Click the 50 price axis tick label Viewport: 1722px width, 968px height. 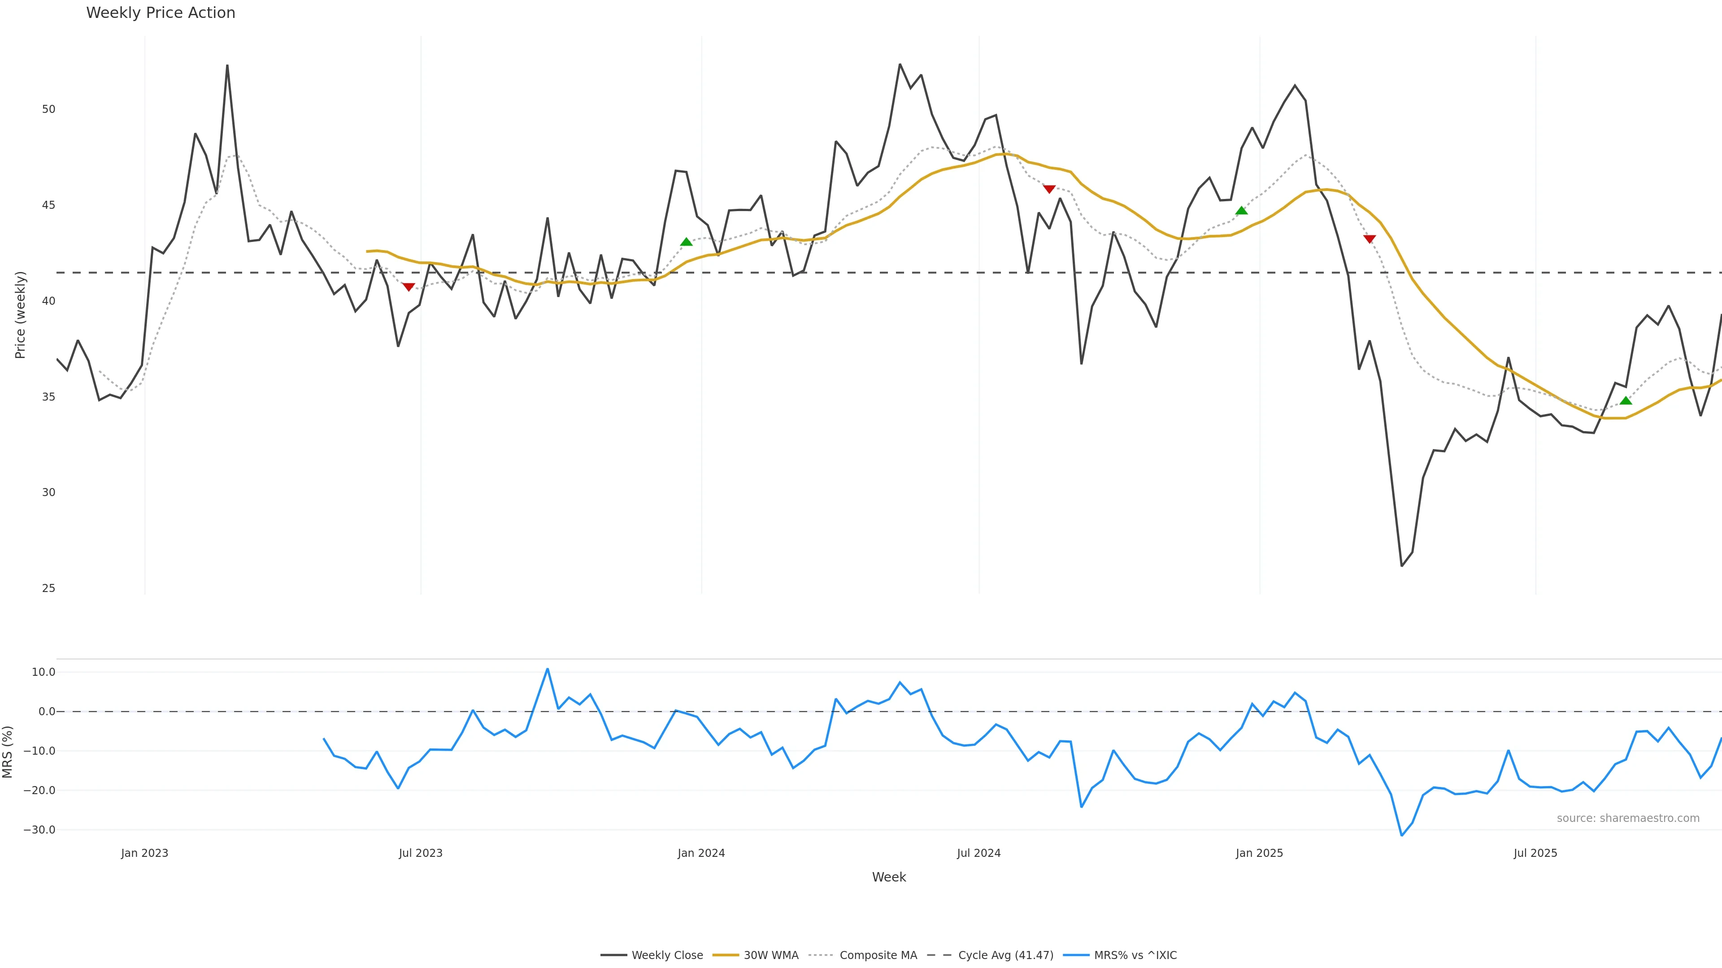48,109
